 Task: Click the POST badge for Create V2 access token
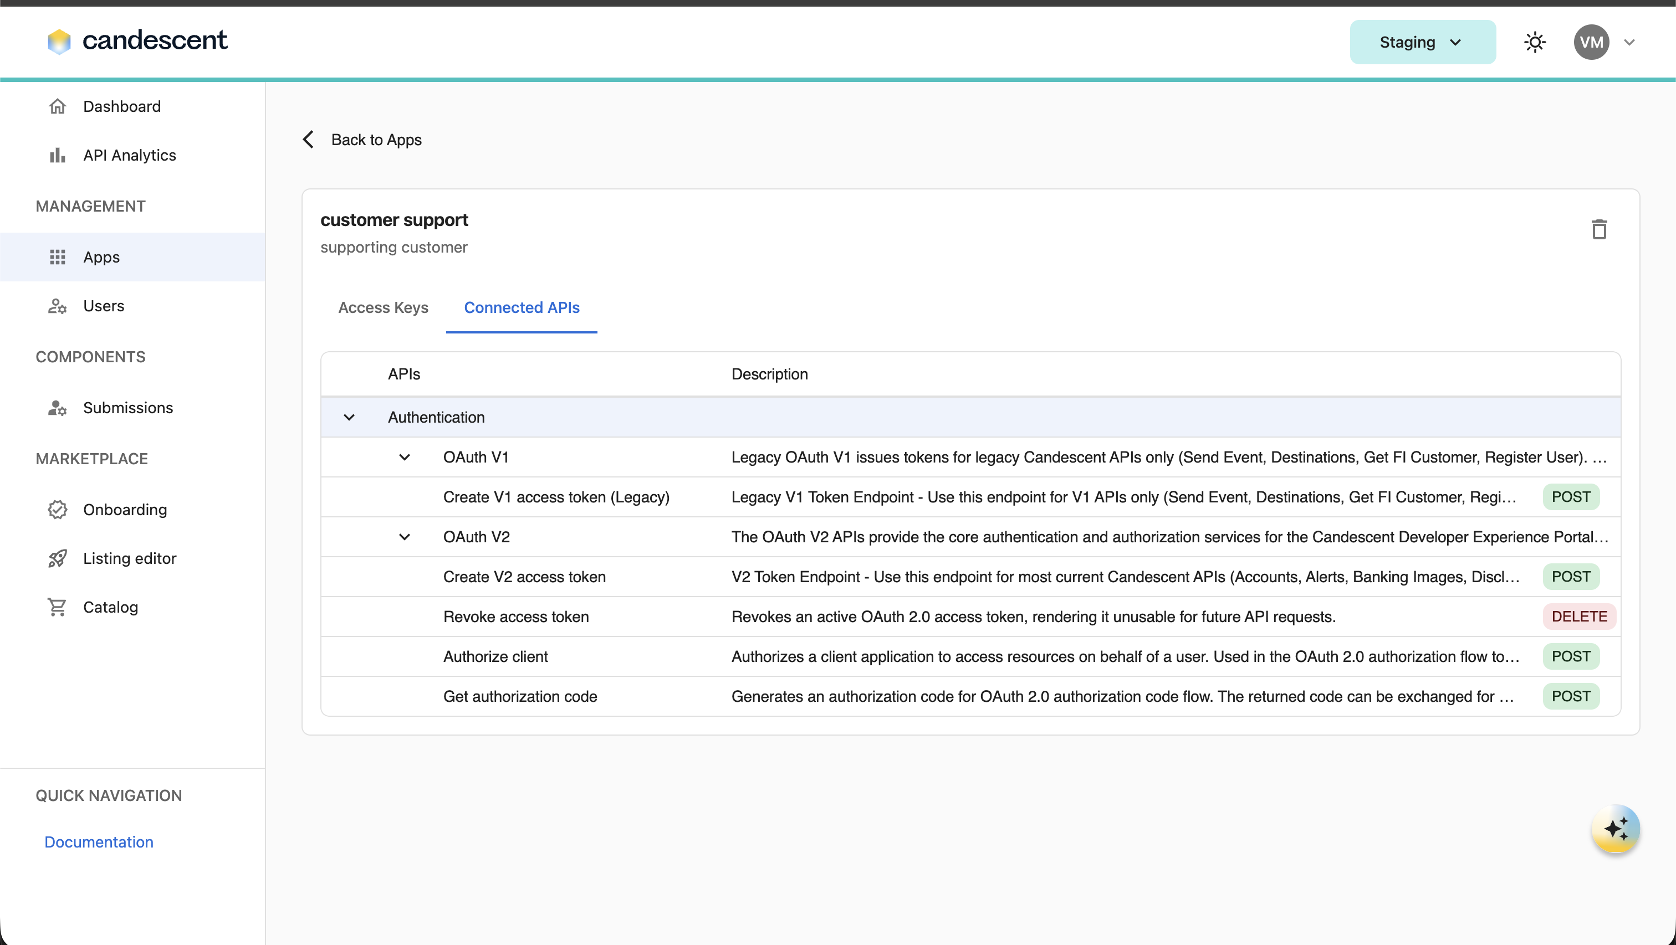click(x=1571, y=577)
